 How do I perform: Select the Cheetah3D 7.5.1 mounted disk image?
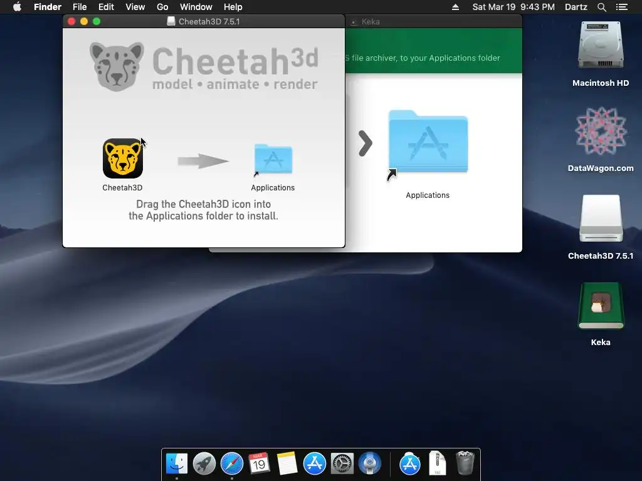pyautogui.click(x=601, y=219)
